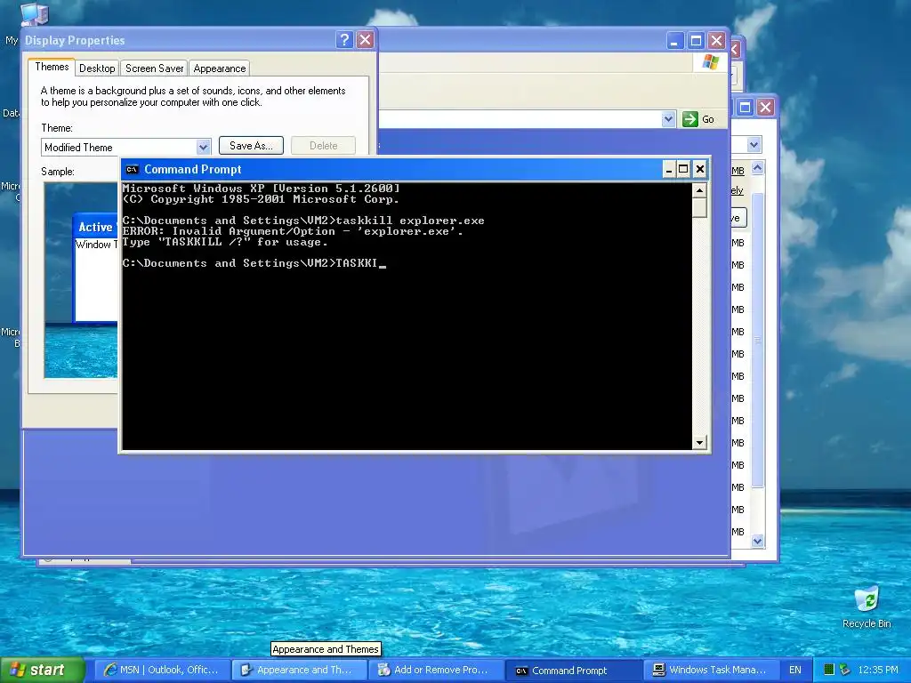This screenshot has width=911, height=683.
Task: Click Add or Remove Programs scrollbar thumb
Action: (x=758, y=340)
